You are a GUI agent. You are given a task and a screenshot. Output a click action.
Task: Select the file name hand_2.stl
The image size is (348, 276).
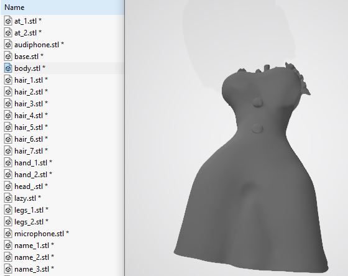click(x=34, y=175)
